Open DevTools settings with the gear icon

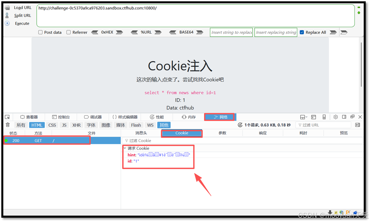(336, 117)
